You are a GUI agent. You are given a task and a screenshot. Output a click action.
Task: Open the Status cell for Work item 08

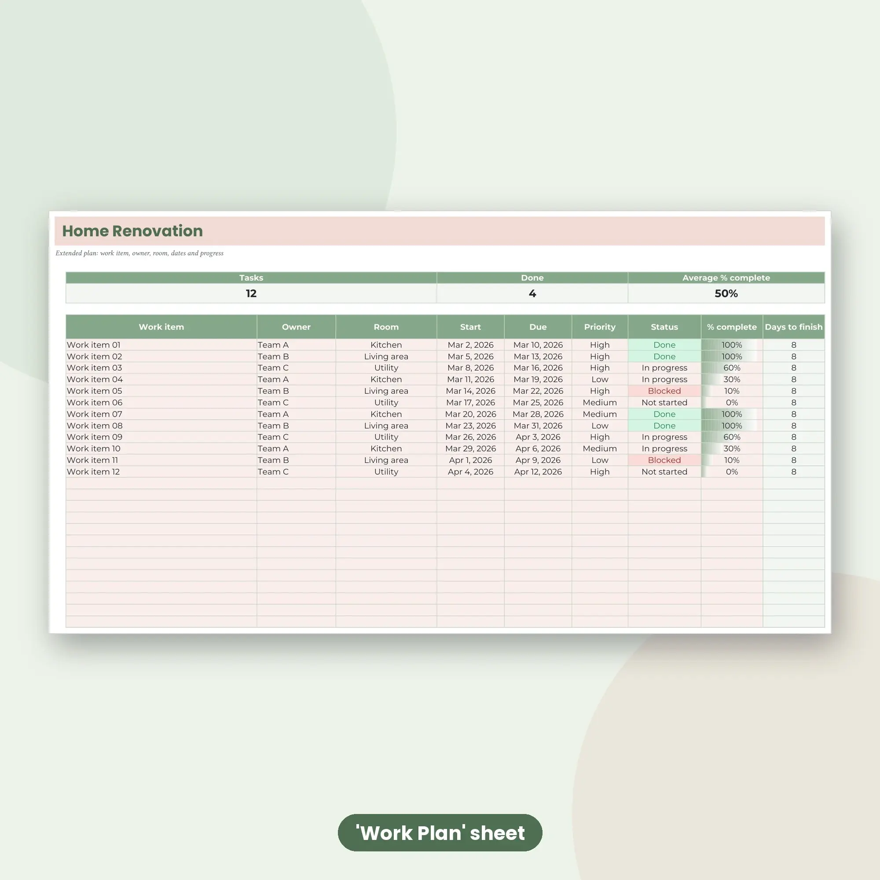664,425
